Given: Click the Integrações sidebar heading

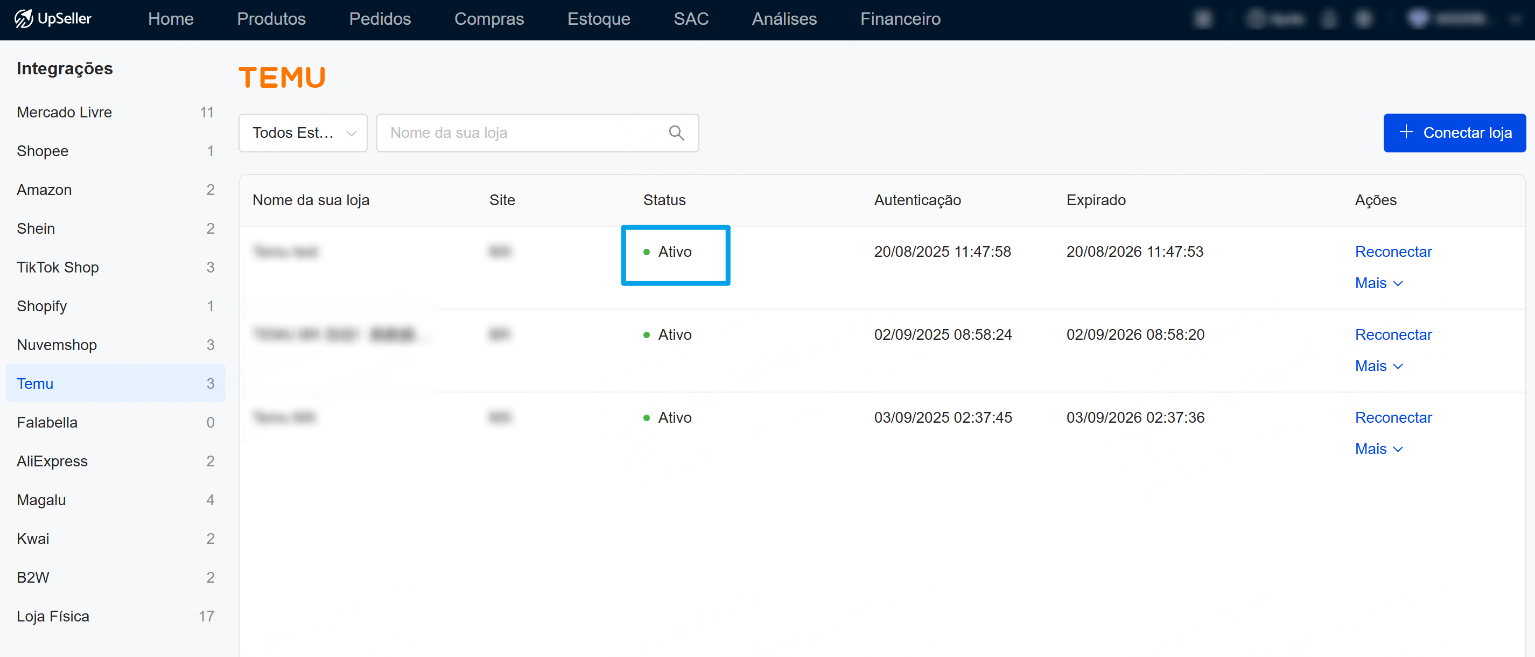Looking at the screenshot, I should pyautogui.click(x=65, y=68).
